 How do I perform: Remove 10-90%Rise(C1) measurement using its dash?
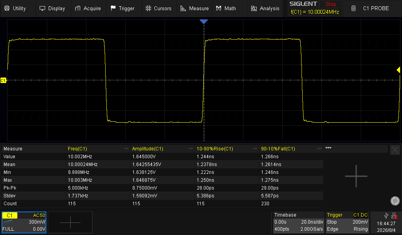255,148
